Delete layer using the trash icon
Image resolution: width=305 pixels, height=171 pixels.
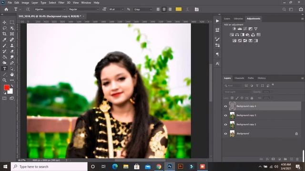297,159
